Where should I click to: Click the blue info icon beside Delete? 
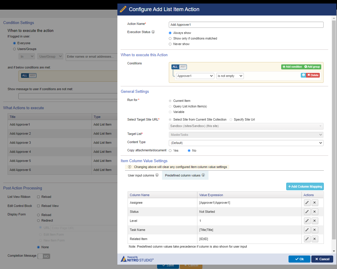pyautogui.click(x=303, y=75)
